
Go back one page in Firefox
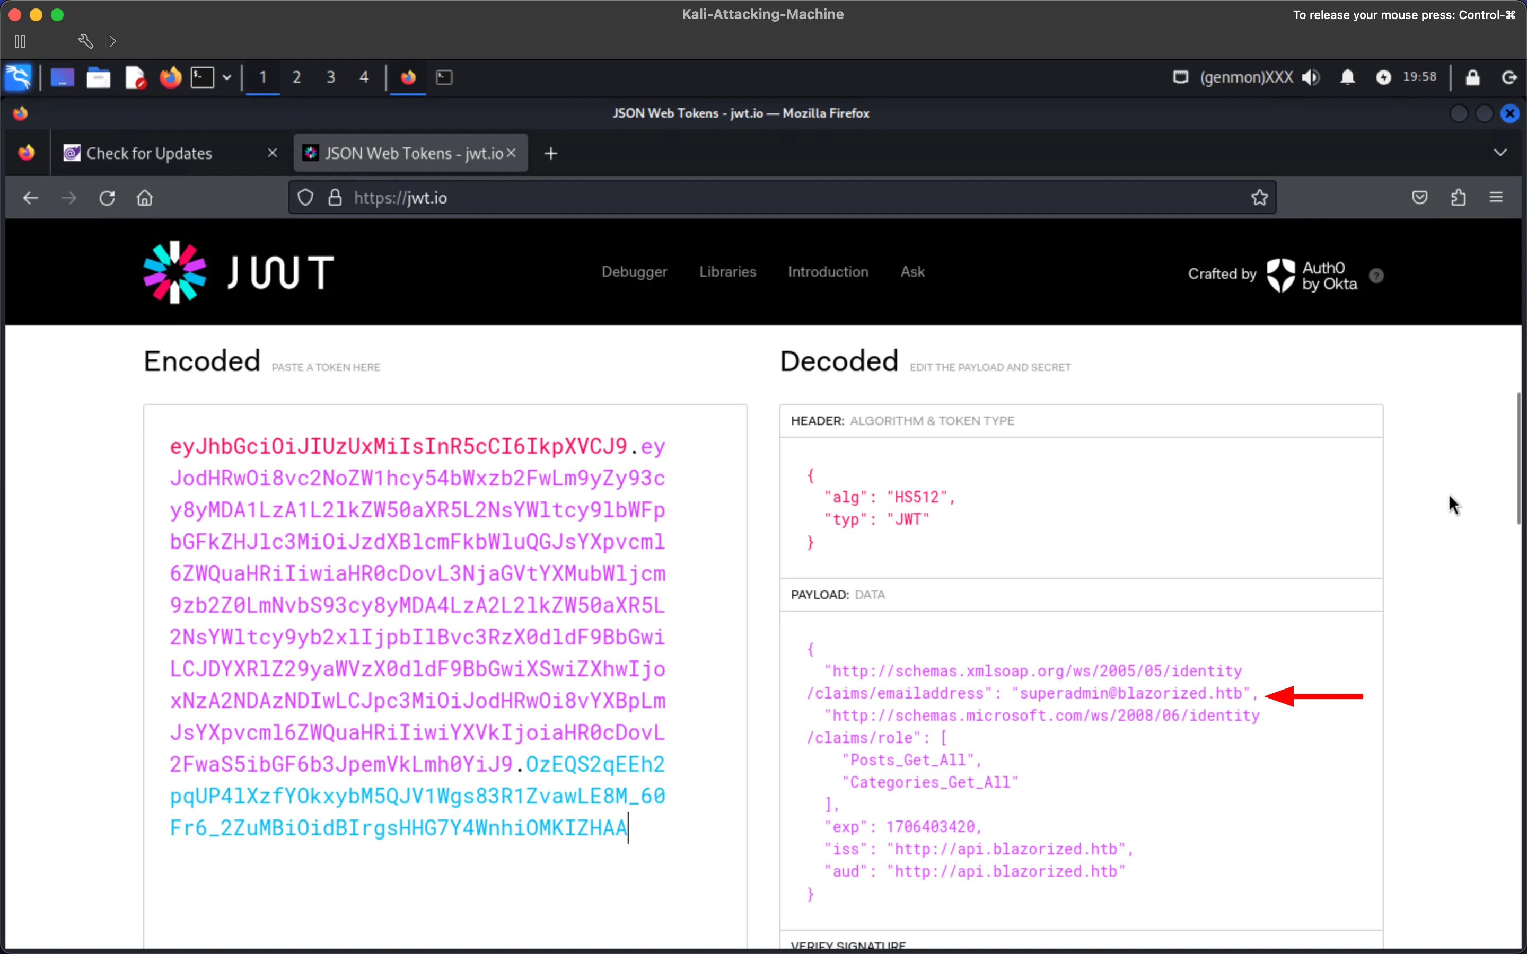click(31, 198)
